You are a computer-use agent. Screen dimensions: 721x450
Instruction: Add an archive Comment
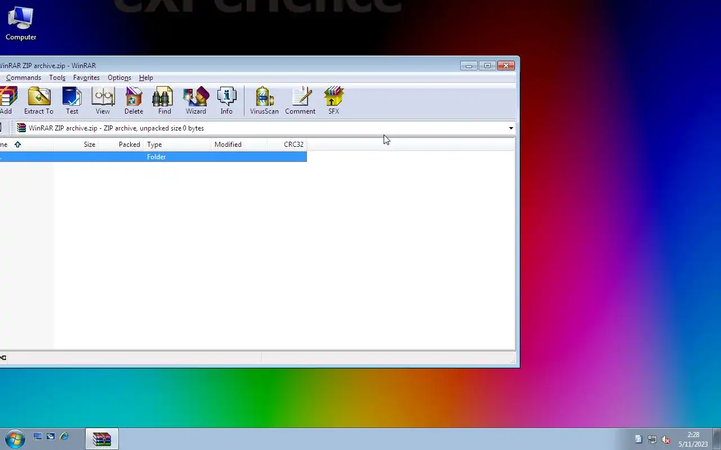point(300,101)
